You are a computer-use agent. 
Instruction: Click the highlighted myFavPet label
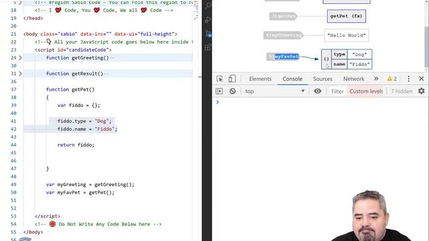pyautogui.click(x=286, y=56)
